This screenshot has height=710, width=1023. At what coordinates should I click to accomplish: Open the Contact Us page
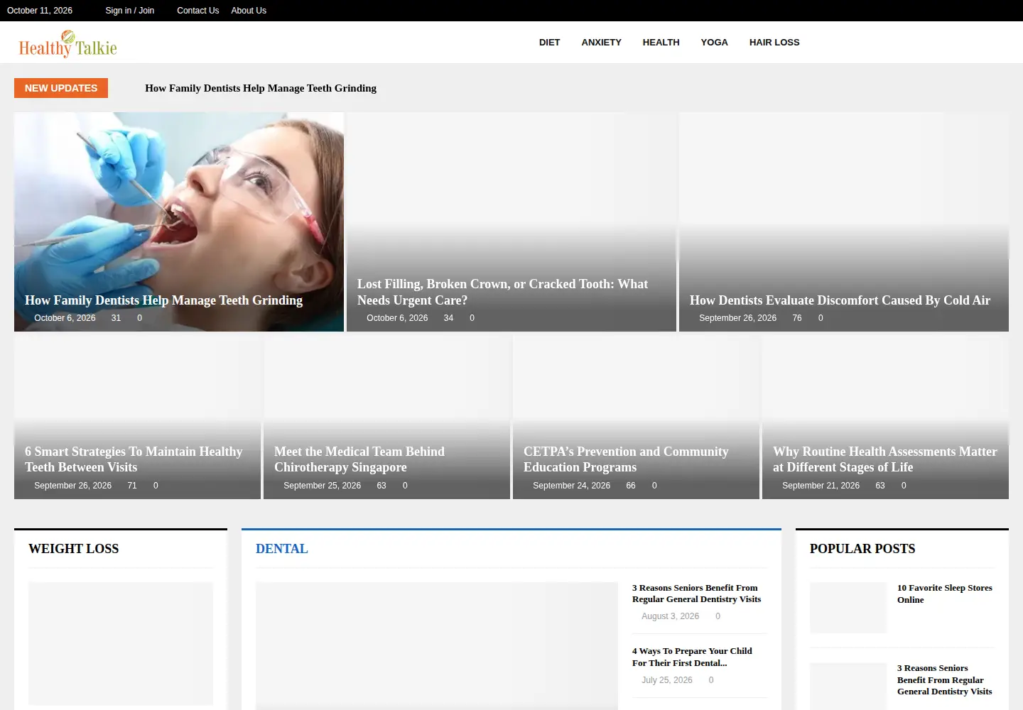tap(197, 11)
